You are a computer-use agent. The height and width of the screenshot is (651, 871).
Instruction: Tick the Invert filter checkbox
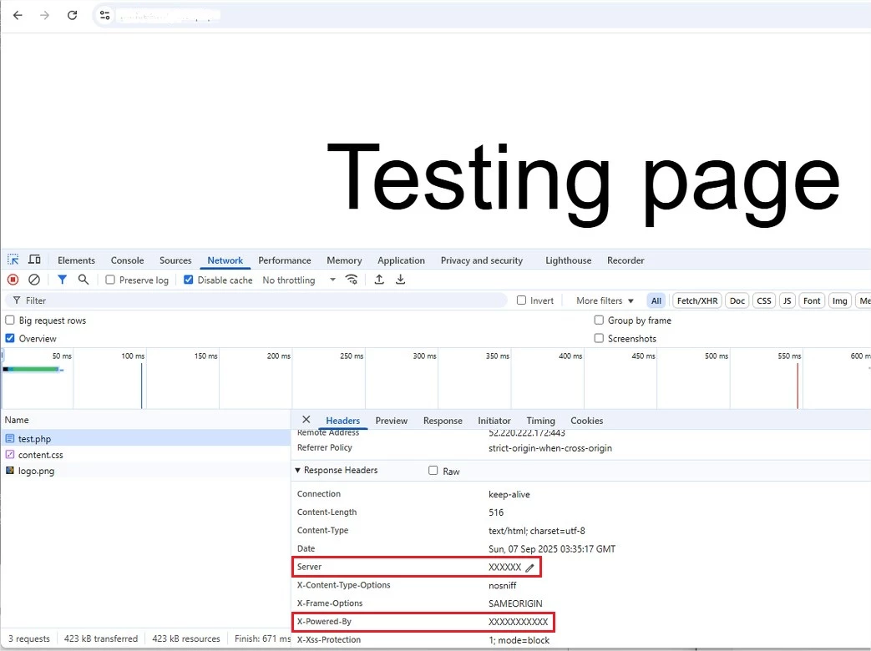coord(521,300)
